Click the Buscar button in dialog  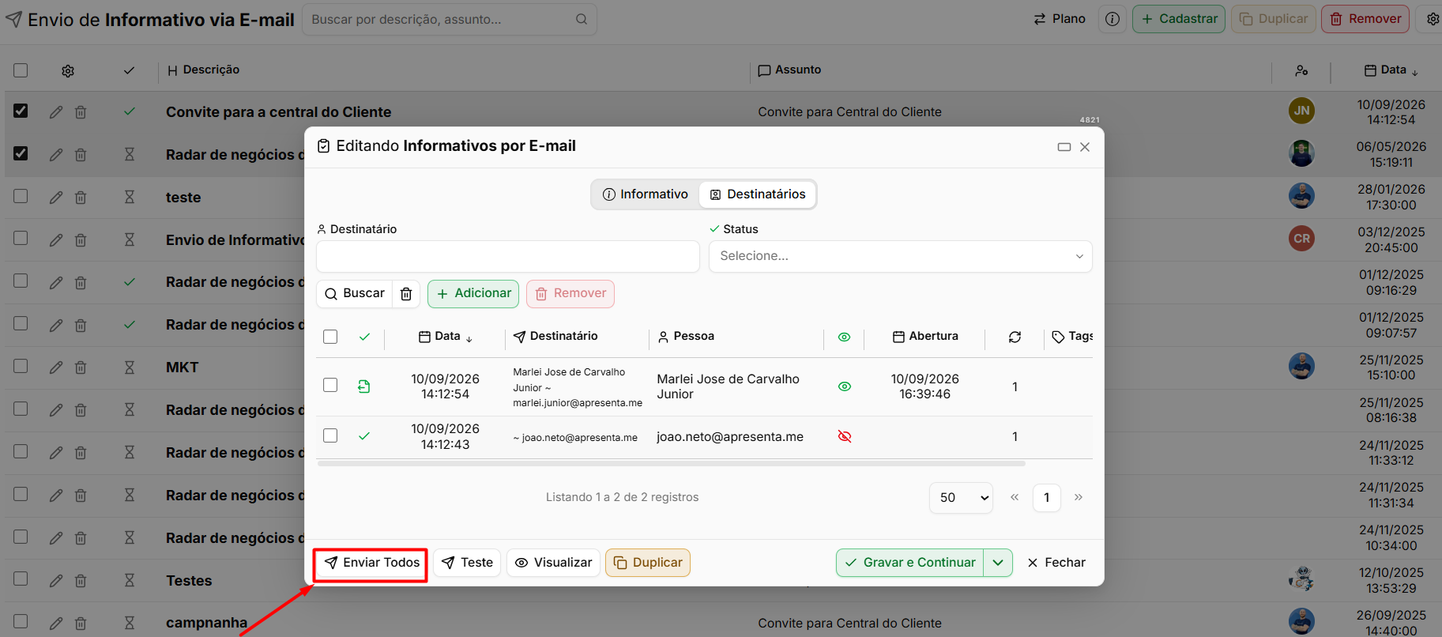coord(355,294)
